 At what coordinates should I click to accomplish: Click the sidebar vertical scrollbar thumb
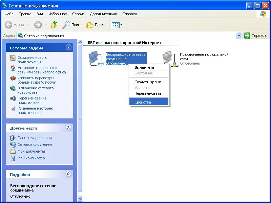click(x=80, y=118)
